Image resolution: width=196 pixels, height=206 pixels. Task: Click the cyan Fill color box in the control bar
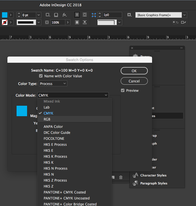[x=5, y=15]
